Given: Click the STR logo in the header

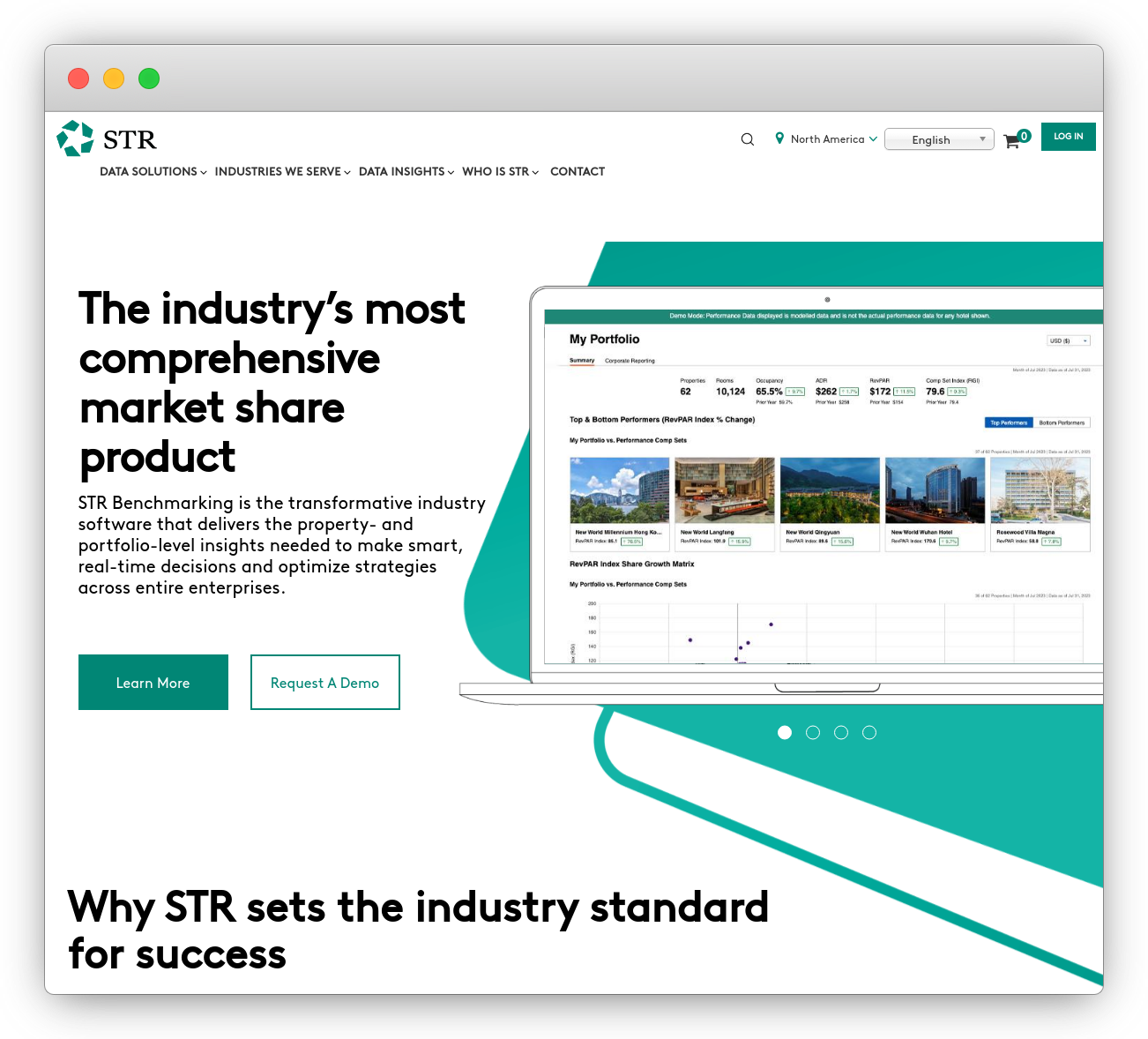Looking at the screenshot, I should tap(107, 138).
